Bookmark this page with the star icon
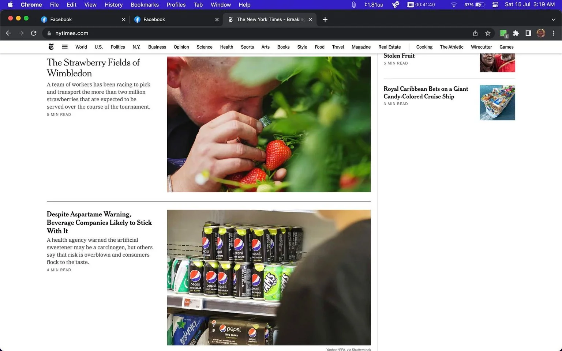562x351 pixels. (488, 33)
